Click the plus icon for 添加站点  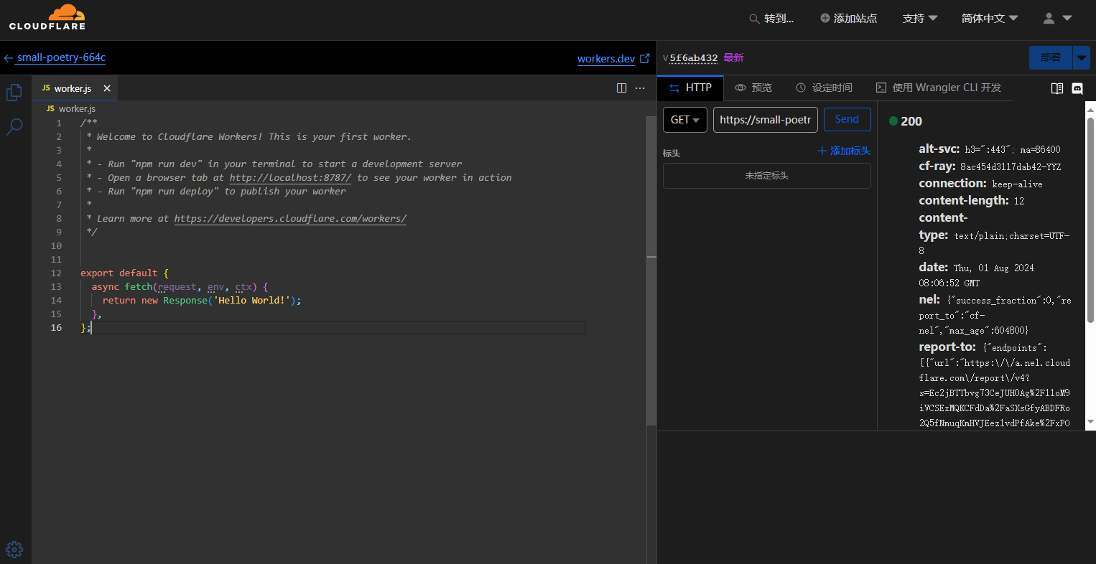pos(825,18)
